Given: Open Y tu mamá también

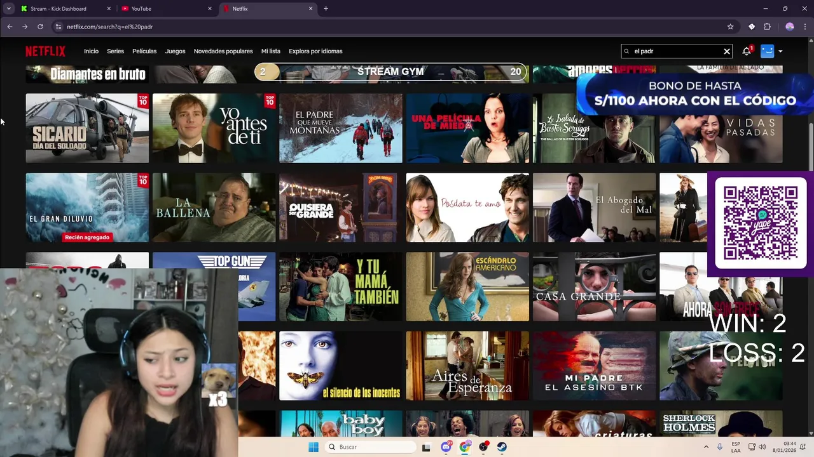Looking at the screenshot, I should (x=340, y=287).
